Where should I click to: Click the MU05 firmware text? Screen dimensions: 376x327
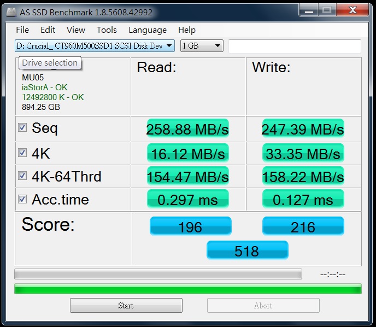(x=33, y=78)
